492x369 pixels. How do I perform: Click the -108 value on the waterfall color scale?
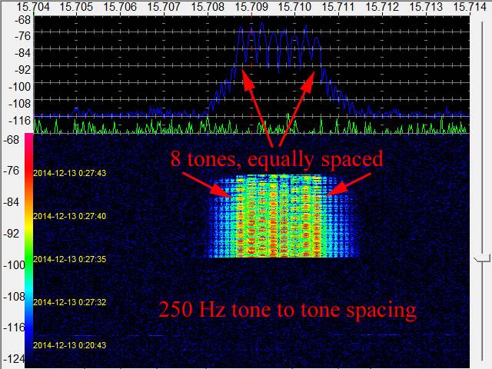(x=13, y=296)
